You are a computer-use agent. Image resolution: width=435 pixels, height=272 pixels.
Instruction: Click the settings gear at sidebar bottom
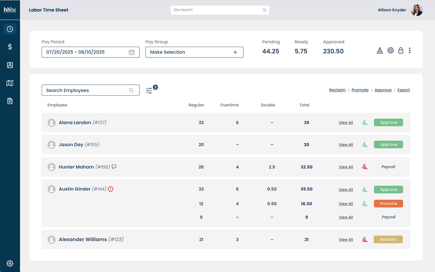point(10,263)
